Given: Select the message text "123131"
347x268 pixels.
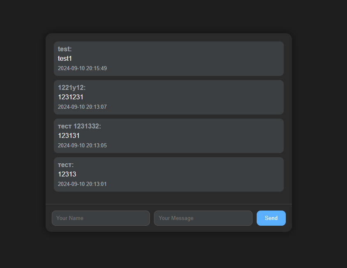Looking at the screenshot, I should pyautogui.click(x=69, y=136).
